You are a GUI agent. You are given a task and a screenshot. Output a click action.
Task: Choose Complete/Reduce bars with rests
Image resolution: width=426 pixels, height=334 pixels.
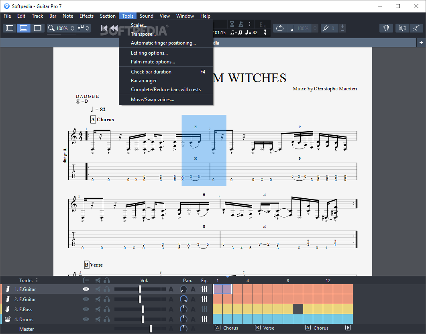coord(166,90)
